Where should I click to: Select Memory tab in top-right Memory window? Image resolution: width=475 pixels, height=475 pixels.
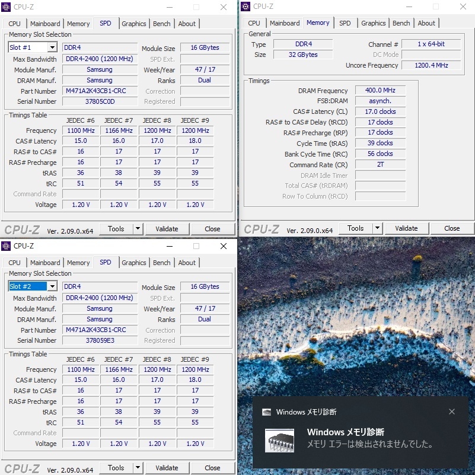tap(318, 23)
